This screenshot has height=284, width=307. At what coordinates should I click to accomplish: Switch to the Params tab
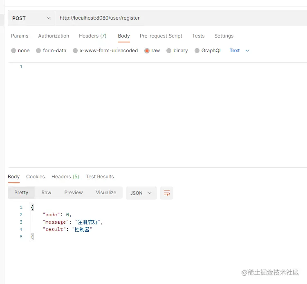coord(20,36)
